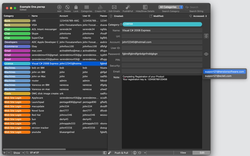Select the mac.com email row
This screenshot has width=250, height=156.
pos(55,51)
